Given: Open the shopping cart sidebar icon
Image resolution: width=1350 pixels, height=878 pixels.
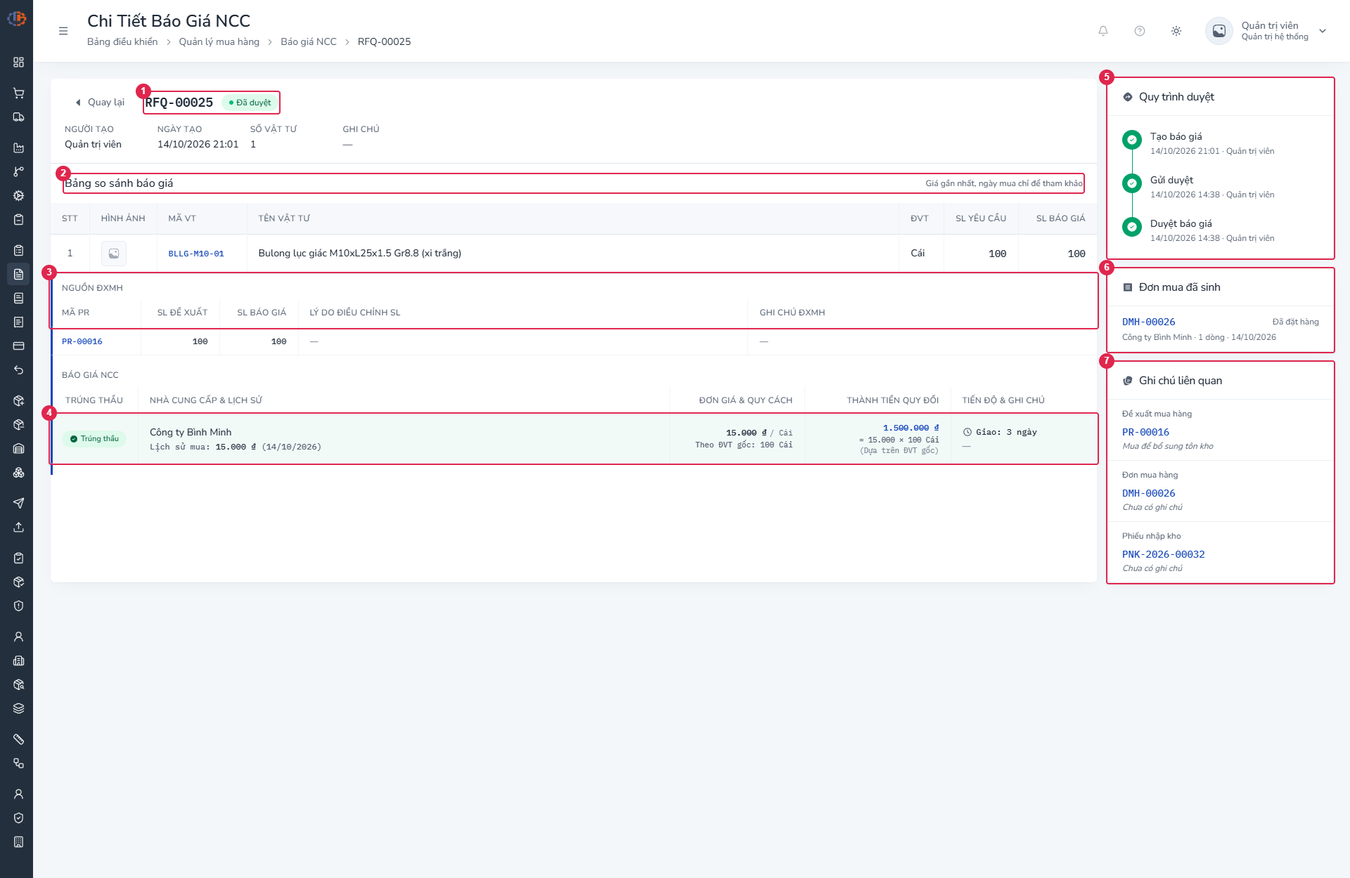Looking at the screenshot, I should click(x=19, y=93).
